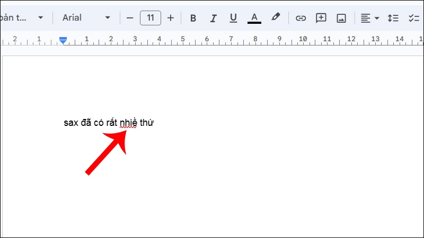Click the text alignment icon
The width and height of the screenshot is (424, 238).
(x=365, y=18)
